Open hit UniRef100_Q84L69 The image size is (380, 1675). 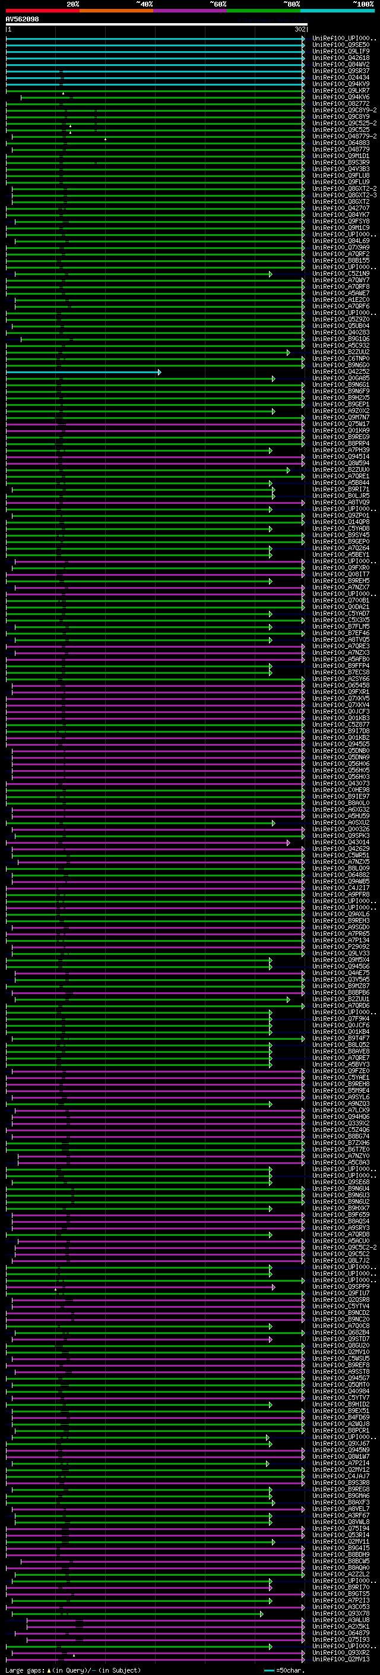point(341,241)
